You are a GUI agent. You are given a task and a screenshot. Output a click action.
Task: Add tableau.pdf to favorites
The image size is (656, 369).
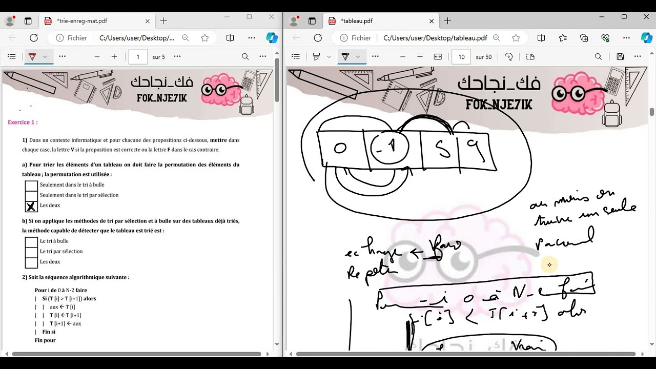(516, 38)
